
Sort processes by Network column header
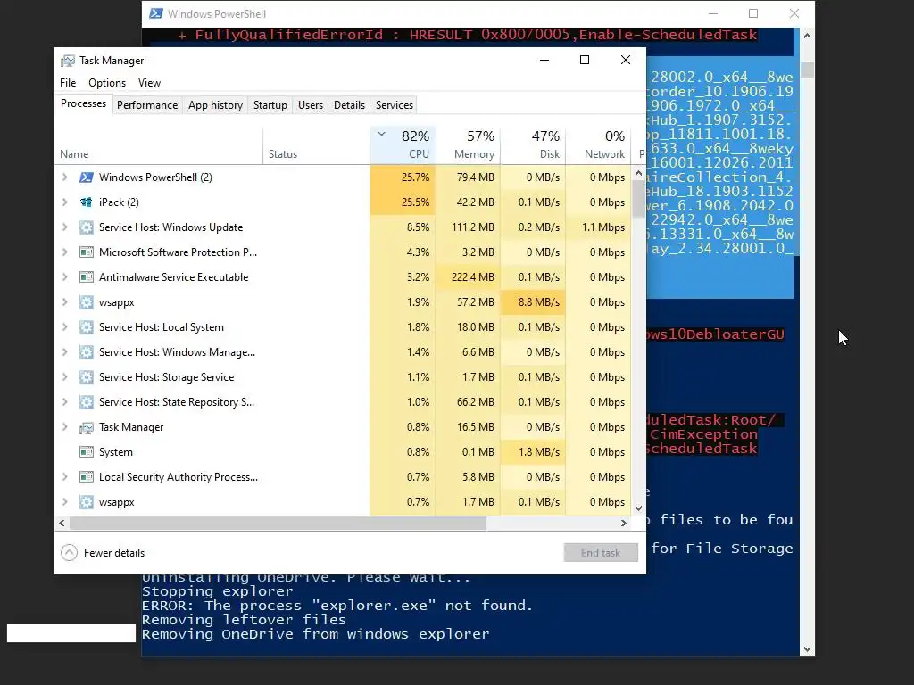point(599,144)
